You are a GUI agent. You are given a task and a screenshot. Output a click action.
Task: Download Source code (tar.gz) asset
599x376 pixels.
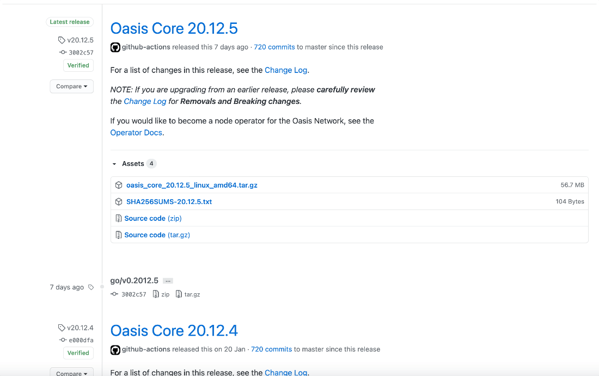click(157, 235)
